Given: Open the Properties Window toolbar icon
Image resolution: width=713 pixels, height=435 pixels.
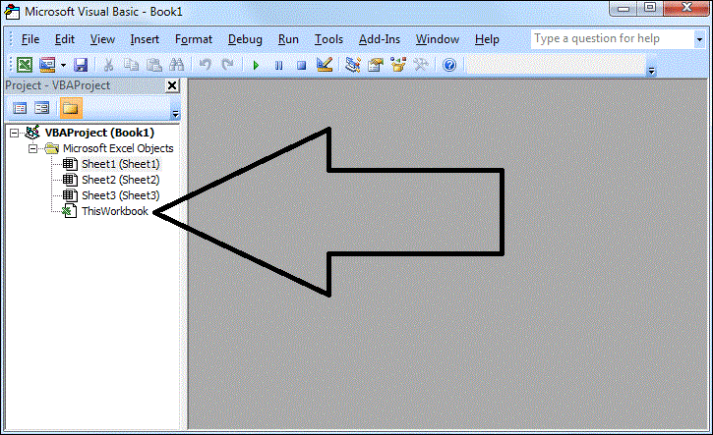Looking at the screenshot, I should click(375, 65).
